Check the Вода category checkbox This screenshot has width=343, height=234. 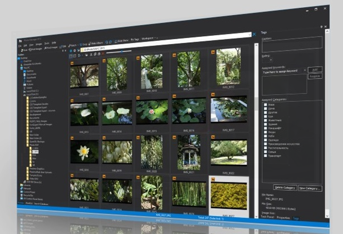pos(265,105)
